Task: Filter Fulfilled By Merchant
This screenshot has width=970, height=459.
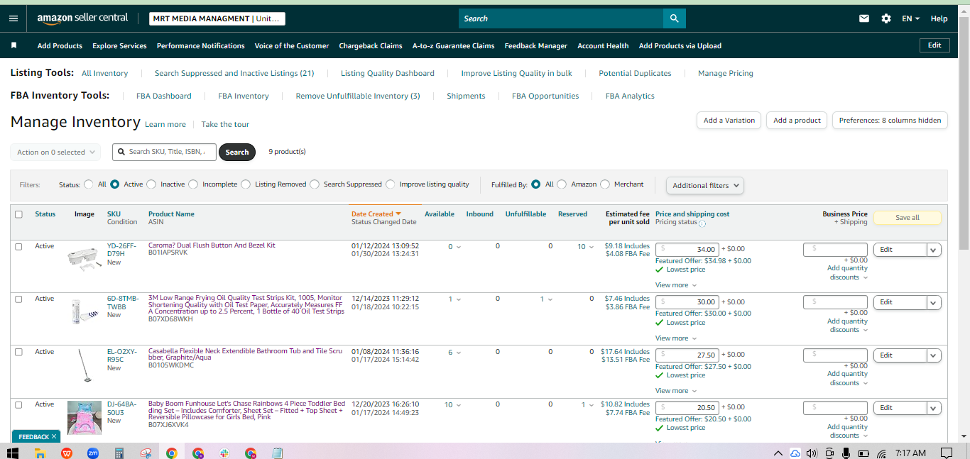Action: click(605, 184)
